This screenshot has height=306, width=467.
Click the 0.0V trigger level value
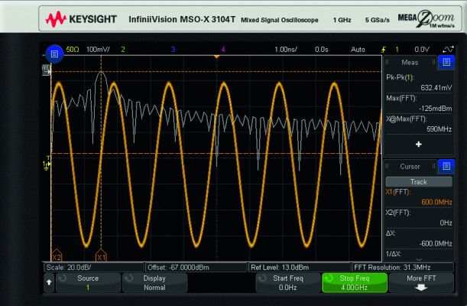click(x=422, y=50)
